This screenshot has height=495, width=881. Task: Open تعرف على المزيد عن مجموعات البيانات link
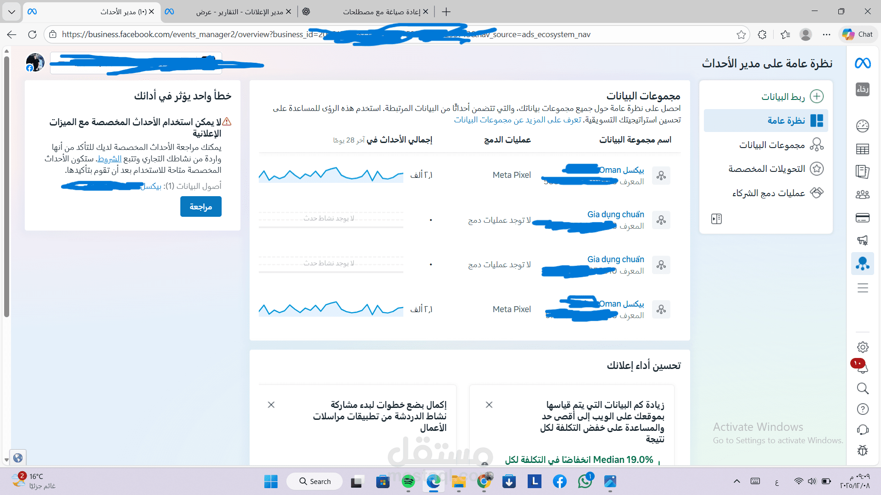click(x=517, y=120)
